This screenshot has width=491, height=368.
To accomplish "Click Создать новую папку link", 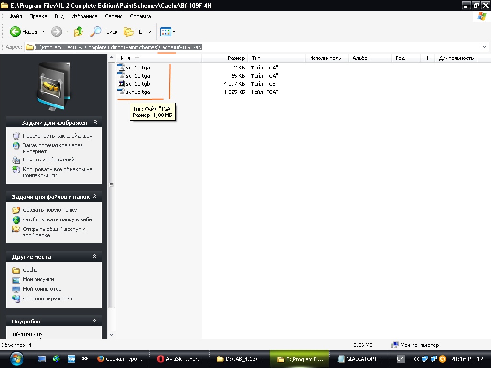I will [50, 210].
